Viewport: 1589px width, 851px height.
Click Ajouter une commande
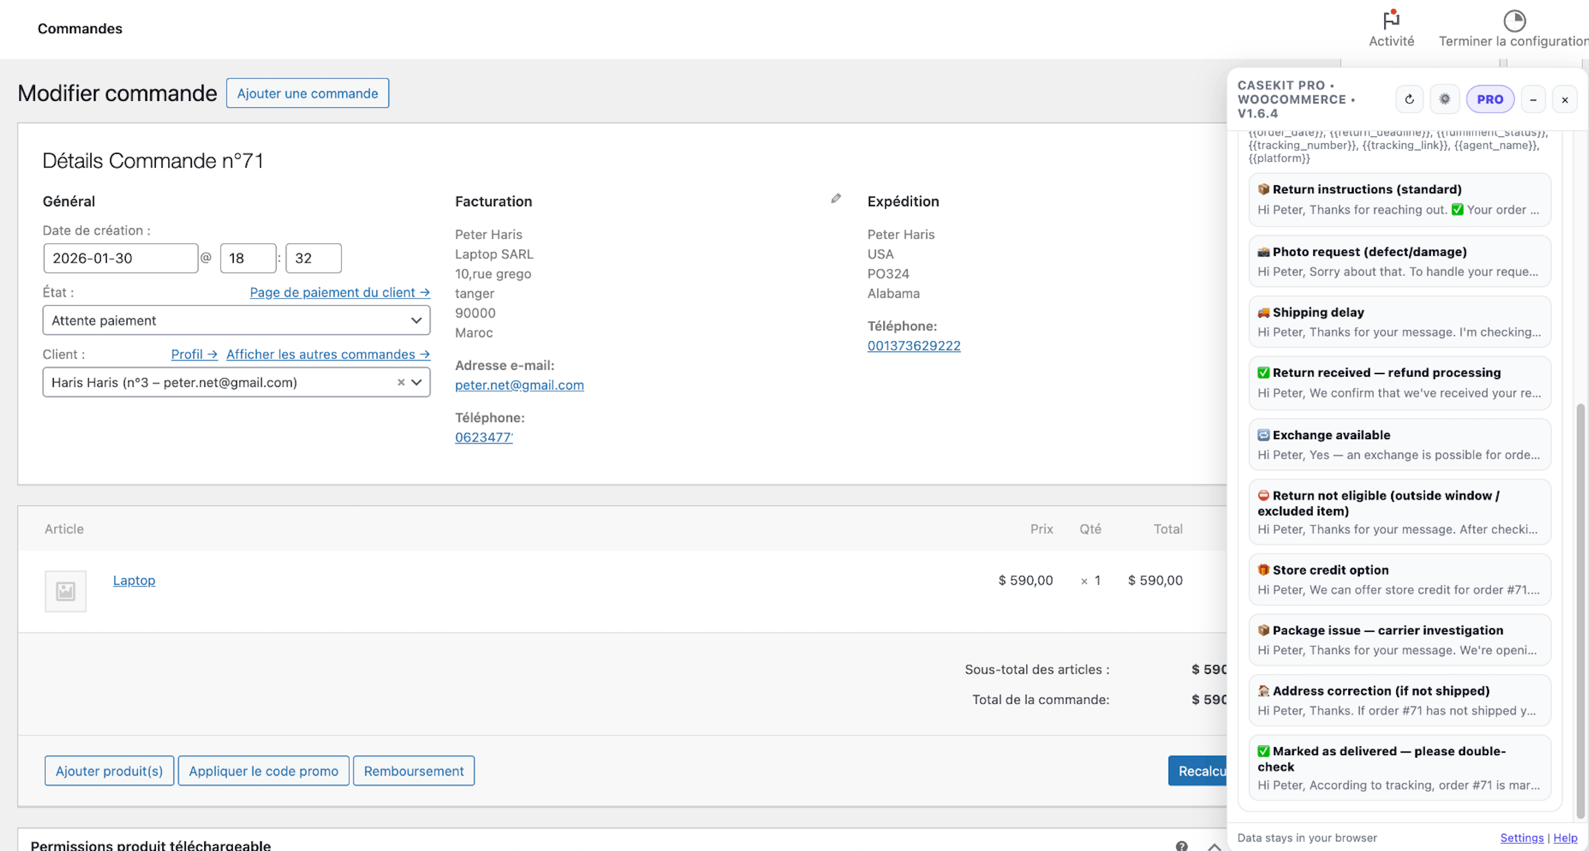(307, 93)
